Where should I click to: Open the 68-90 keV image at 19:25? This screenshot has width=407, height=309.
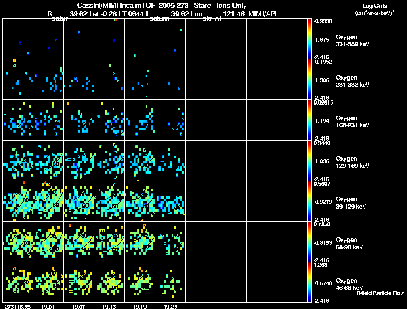[170, 242]
